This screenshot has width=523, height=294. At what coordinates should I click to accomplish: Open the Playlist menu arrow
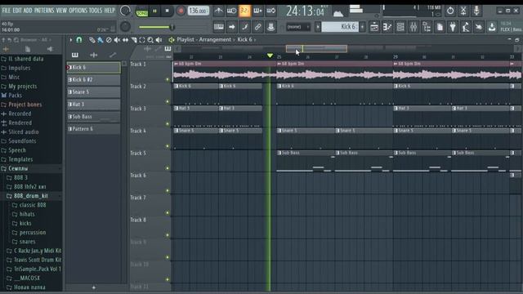[71, 40]
